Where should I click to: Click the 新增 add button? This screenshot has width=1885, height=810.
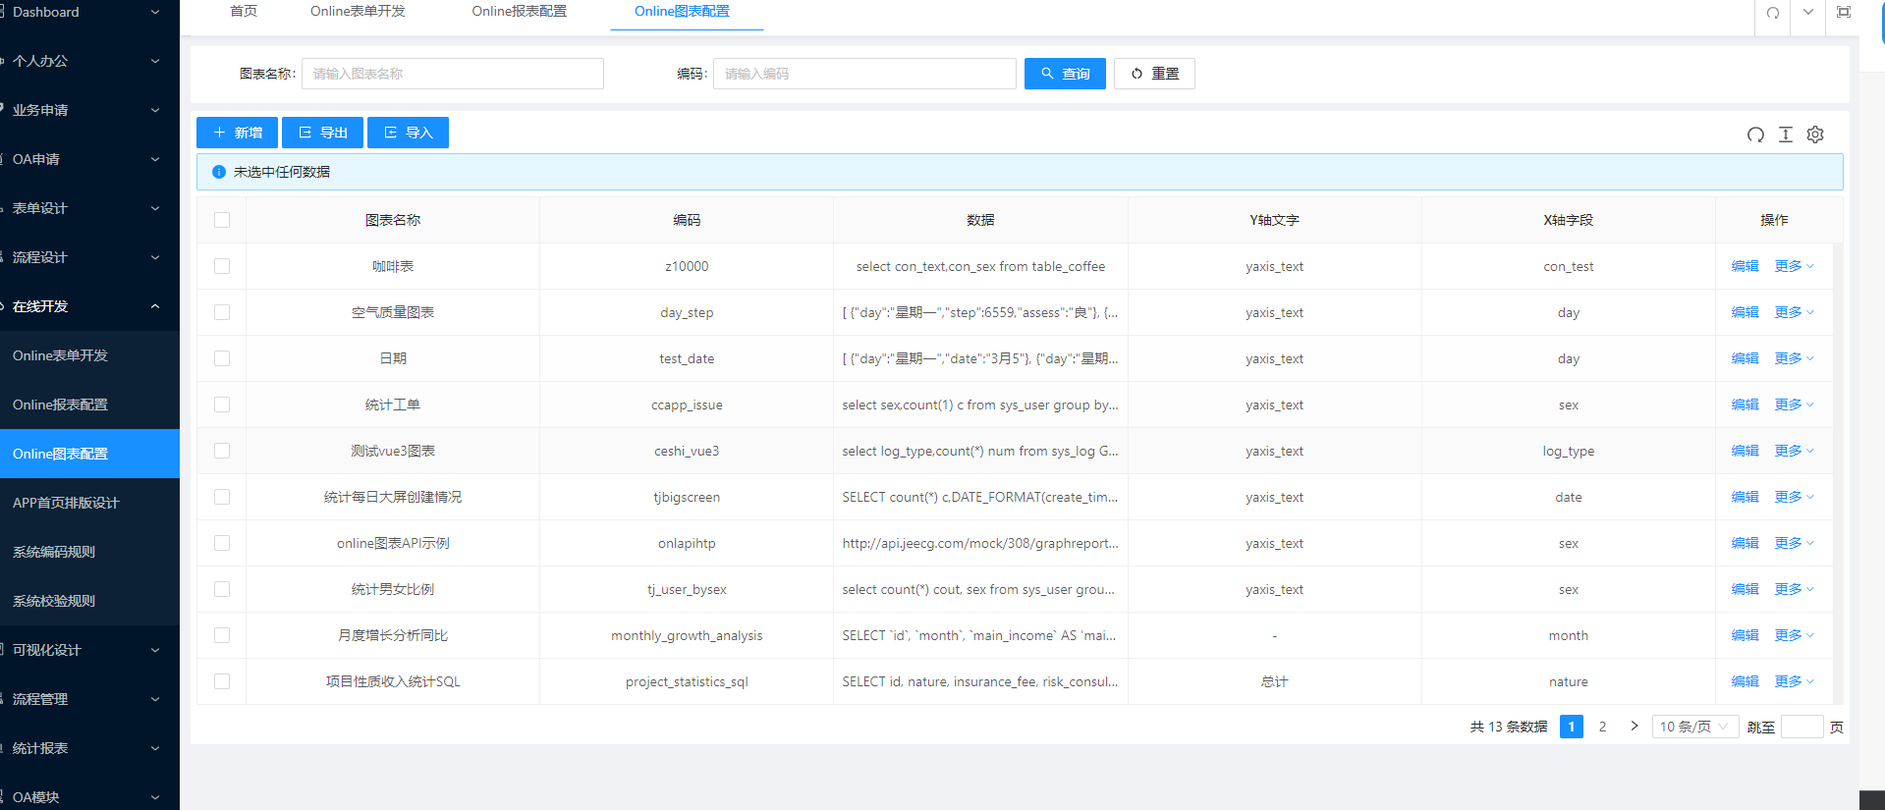click(237, 133)
